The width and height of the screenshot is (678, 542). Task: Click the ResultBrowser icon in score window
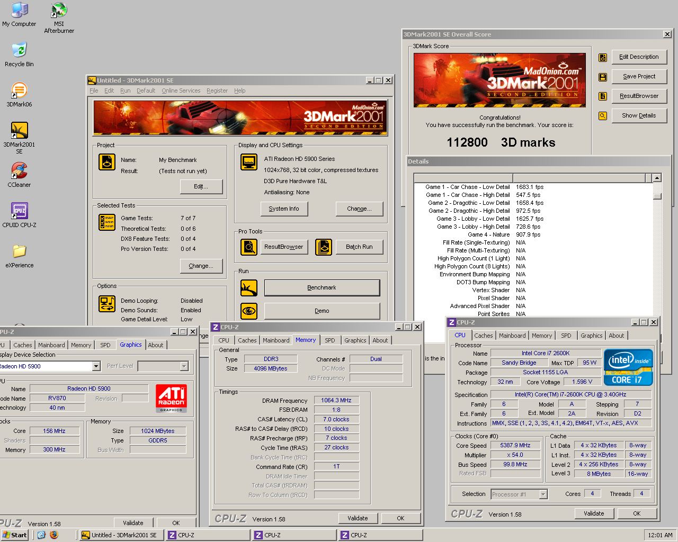tap(603, 96)
